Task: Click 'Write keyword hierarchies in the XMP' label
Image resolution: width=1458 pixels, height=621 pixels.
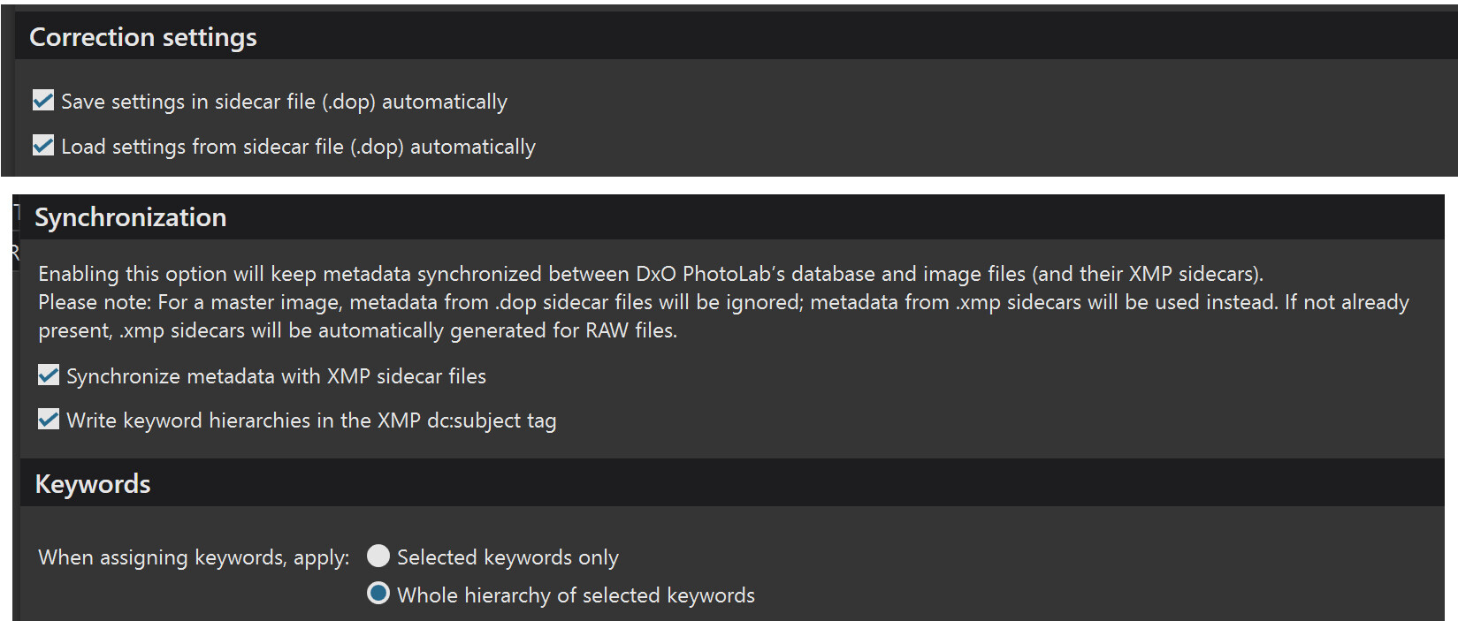Action: point(311,420)
